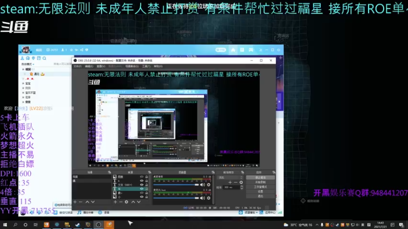
Task: Click the YY home icon in title bar
Action: pyautogui.click(x=233, y=49)
